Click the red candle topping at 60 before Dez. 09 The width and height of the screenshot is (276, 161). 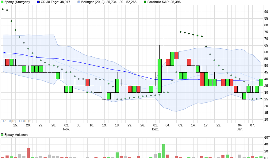pyautogui.click(x=177, y=55)
